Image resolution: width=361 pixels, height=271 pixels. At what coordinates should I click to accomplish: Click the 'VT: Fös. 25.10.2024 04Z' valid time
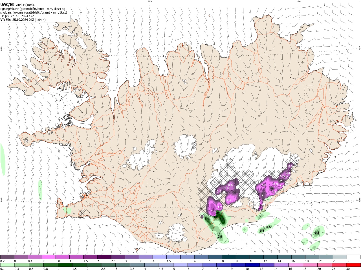click(17, 20)
